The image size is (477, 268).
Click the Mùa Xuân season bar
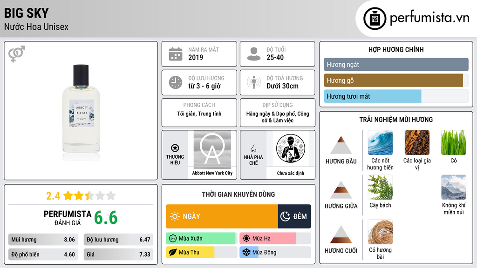202,239
